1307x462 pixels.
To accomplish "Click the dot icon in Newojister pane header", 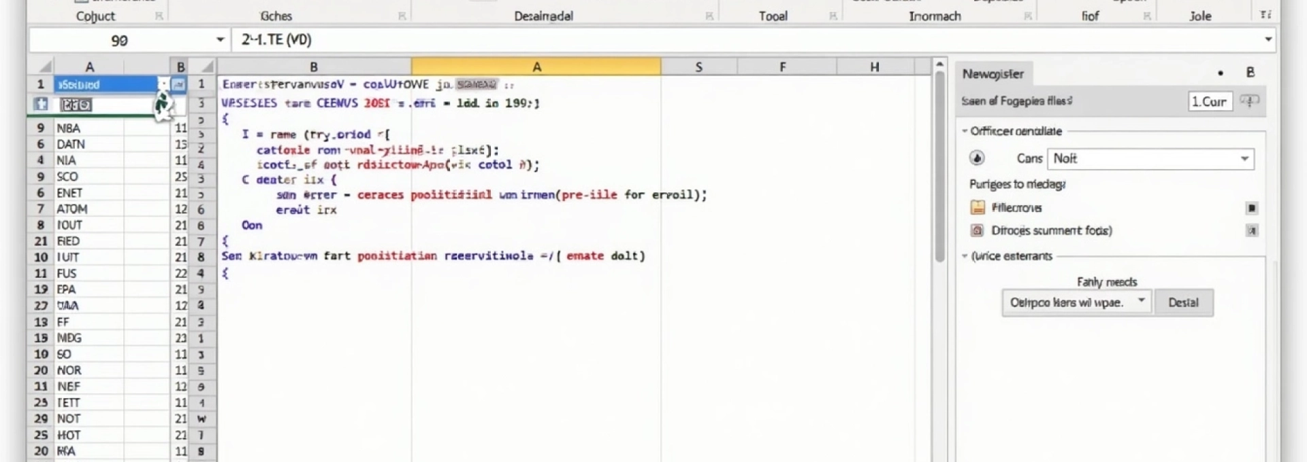I will tap(1221, 73).
